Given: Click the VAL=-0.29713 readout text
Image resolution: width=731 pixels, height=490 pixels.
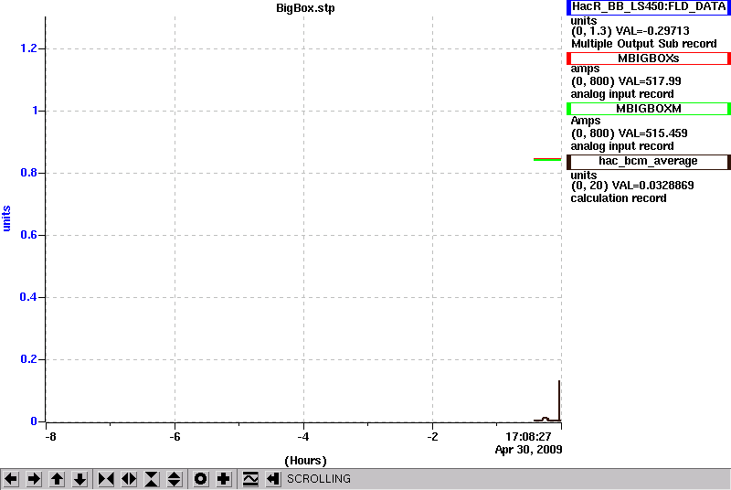Looking at the screenshot, I should pyautogui.click(x=652, y=31).
